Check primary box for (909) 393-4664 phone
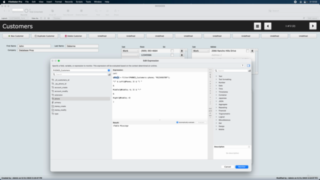The image size is (320, 180). (x=172, y=51)
